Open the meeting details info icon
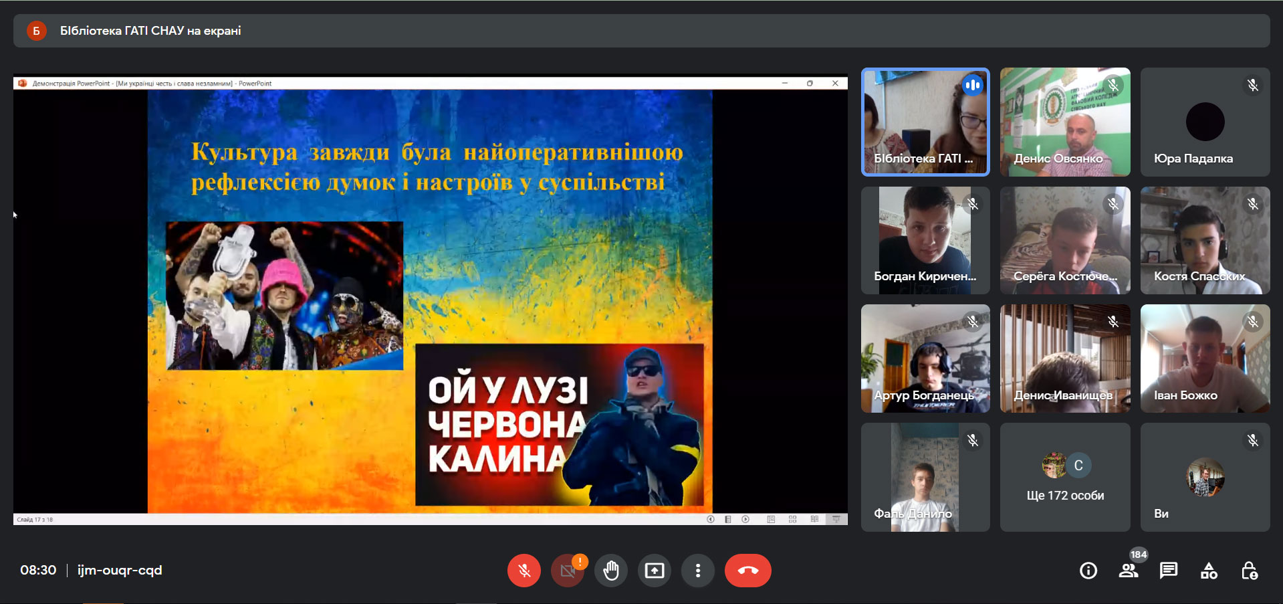Screen dimensions: 1283x604 (1088, 571)
